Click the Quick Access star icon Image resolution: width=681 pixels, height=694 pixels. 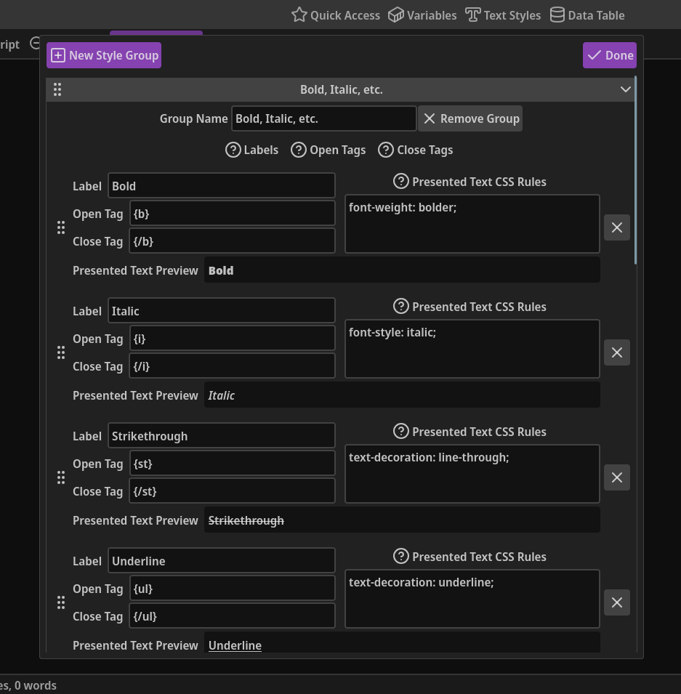(299, 15)
